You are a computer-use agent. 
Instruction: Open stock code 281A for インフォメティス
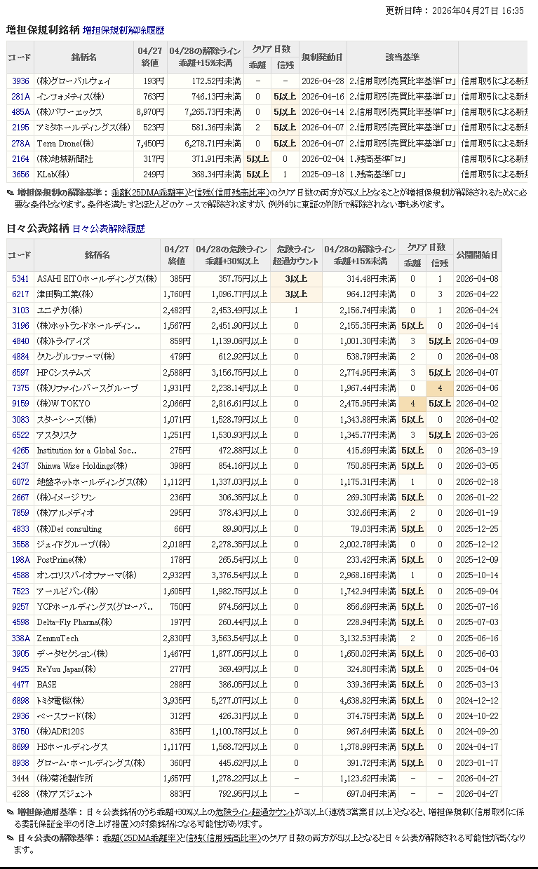tap(20, 97)
